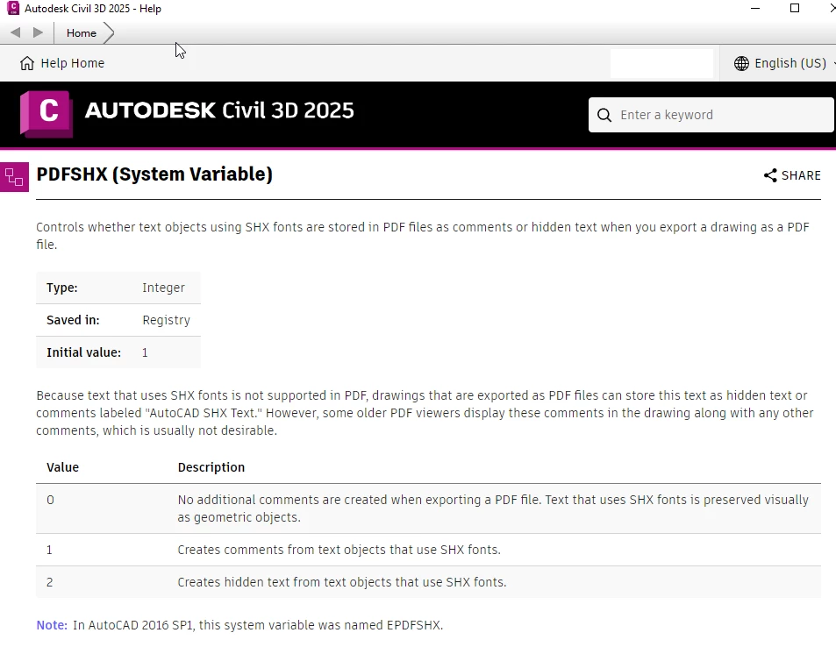Select the Saved in: label

73,320
